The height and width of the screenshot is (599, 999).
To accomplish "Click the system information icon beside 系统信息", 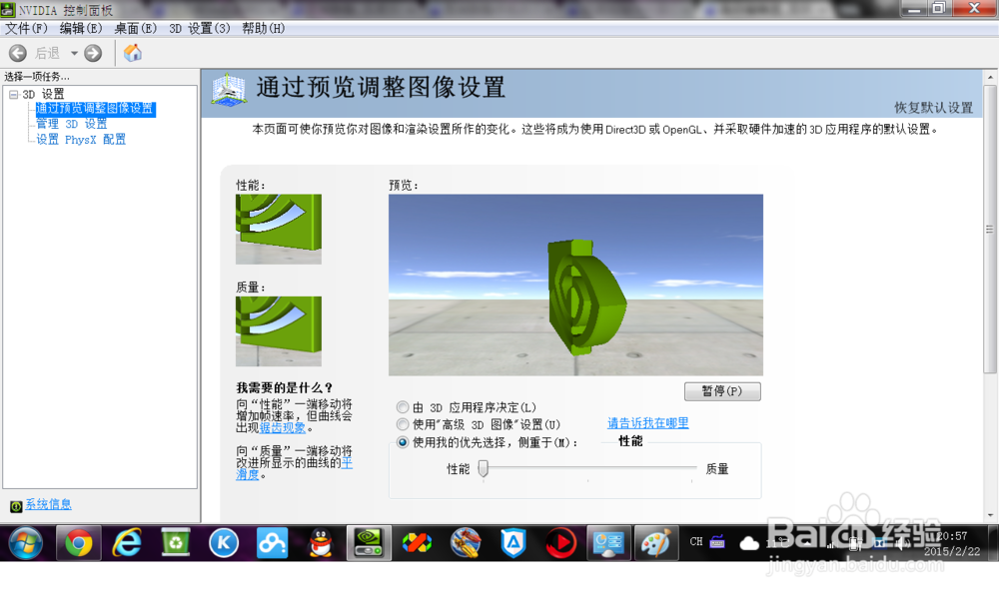I will [x=16, y=507].
